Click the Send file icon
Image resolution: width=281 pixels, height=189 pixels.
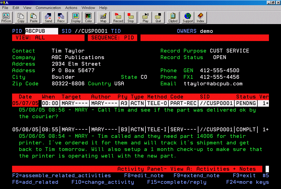pyautogui.click(x=49, y=18)
